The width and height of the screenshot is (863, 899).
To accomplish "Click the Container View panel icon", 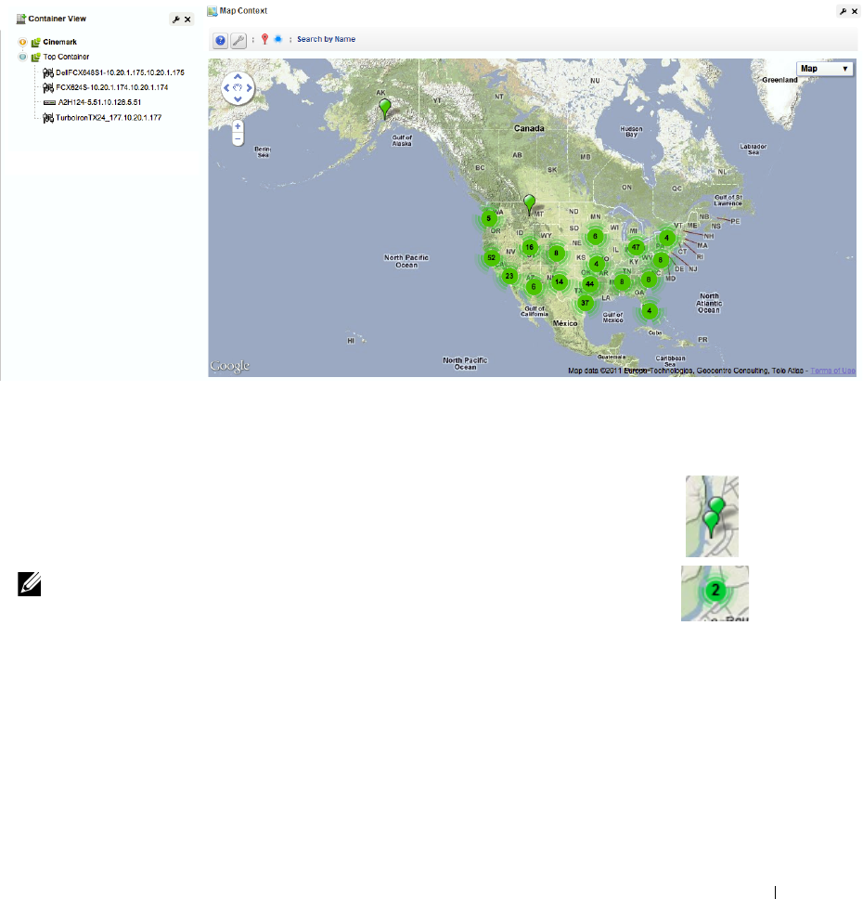I will [x=21, y=19].
